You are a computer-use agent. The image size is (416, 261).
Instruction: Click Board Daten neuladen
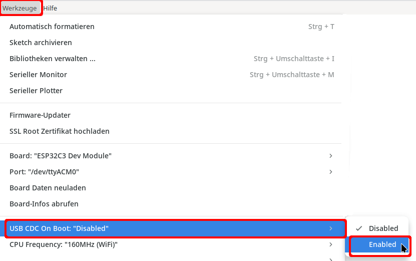[x=48, y=188]
